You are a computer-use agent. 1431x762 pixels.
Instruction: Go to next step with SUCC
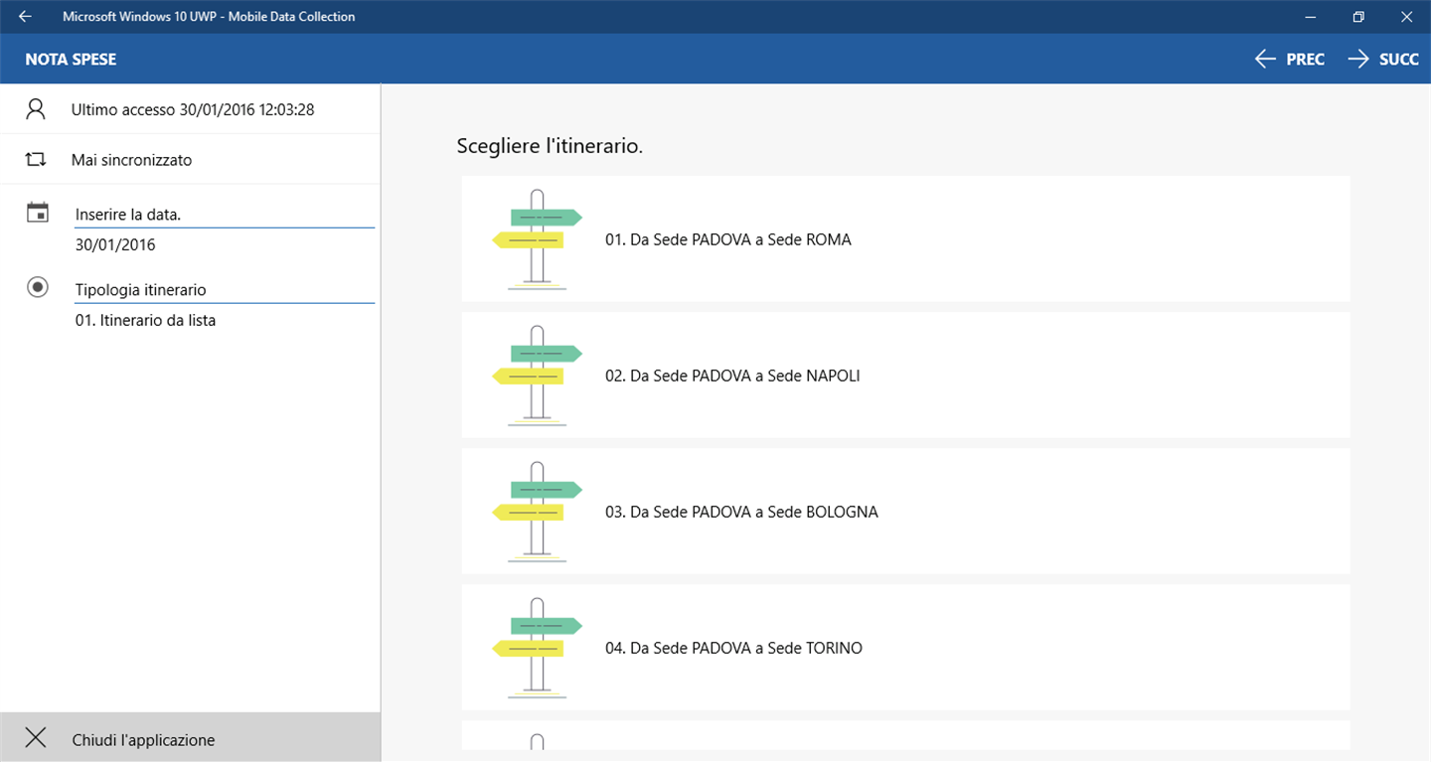point(1383,60)
